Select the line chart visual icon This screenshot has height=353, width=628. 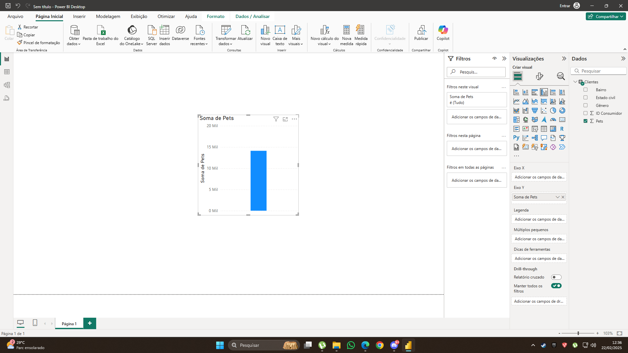516,101
